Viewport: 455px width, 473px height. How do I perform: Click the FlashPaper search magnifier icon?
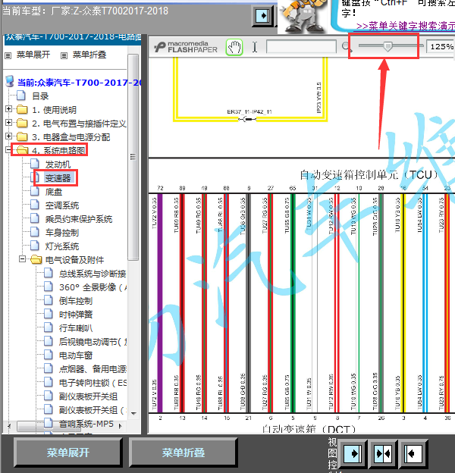click(x=346, y=47)
